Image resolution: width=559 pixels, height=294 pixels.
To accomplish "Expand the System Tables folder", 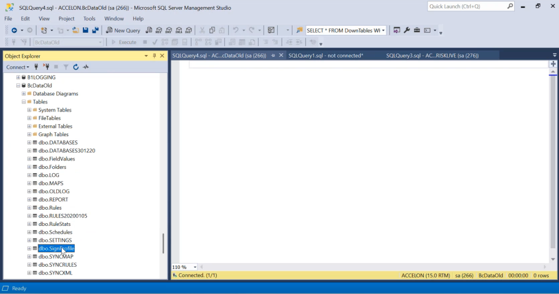I will [x=29, y=110].
